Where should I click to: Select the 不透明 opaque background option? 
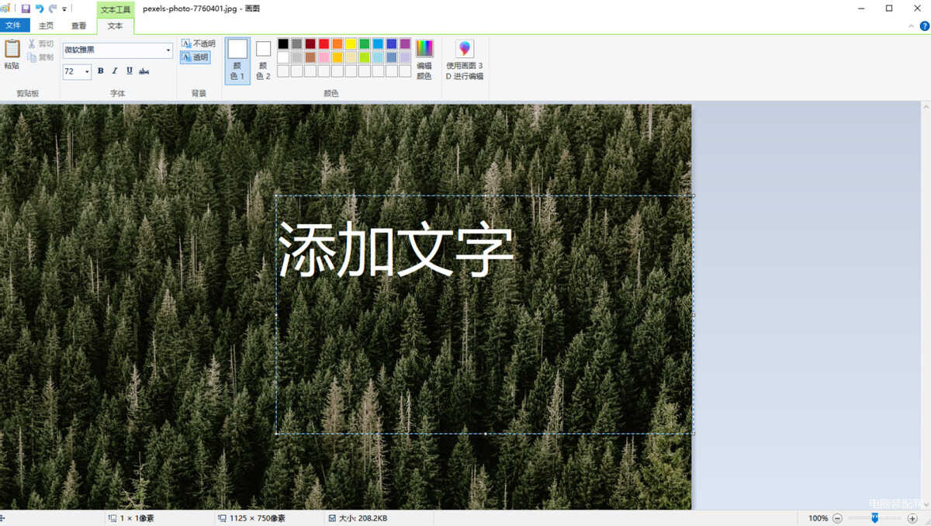pyautogui.click(x=198, y=43)
